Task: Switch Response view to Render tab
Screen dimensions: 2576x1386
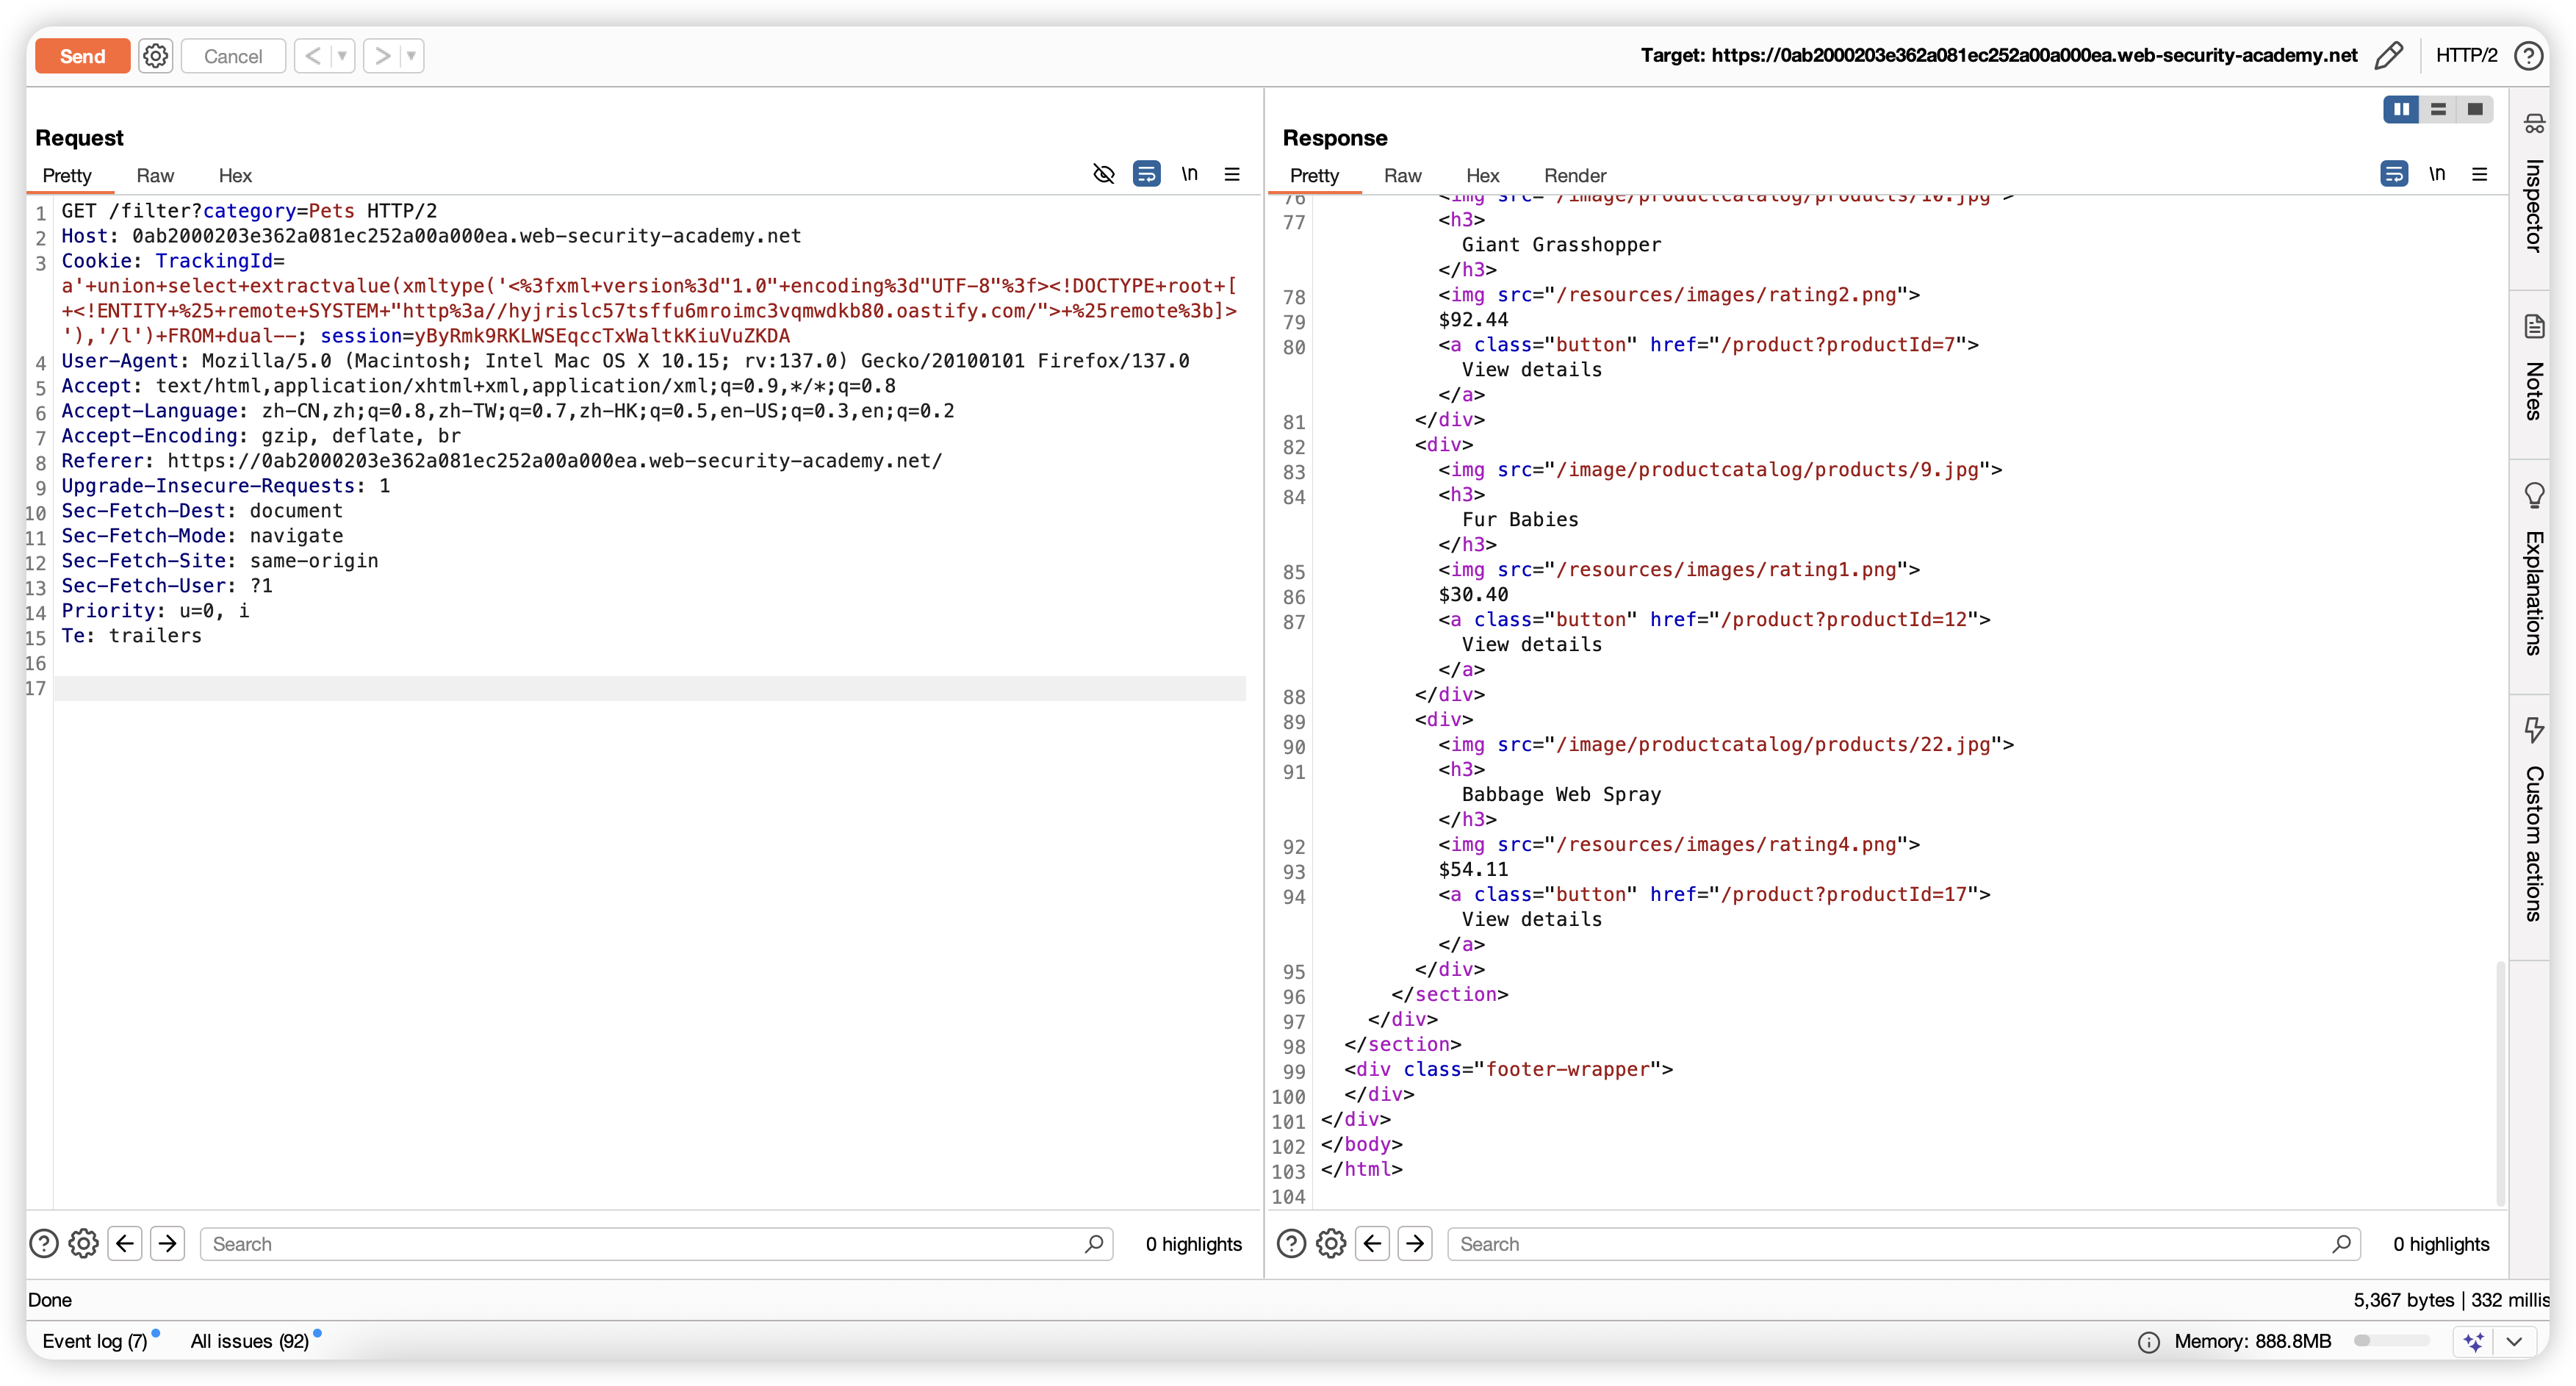Action: 1574,175
